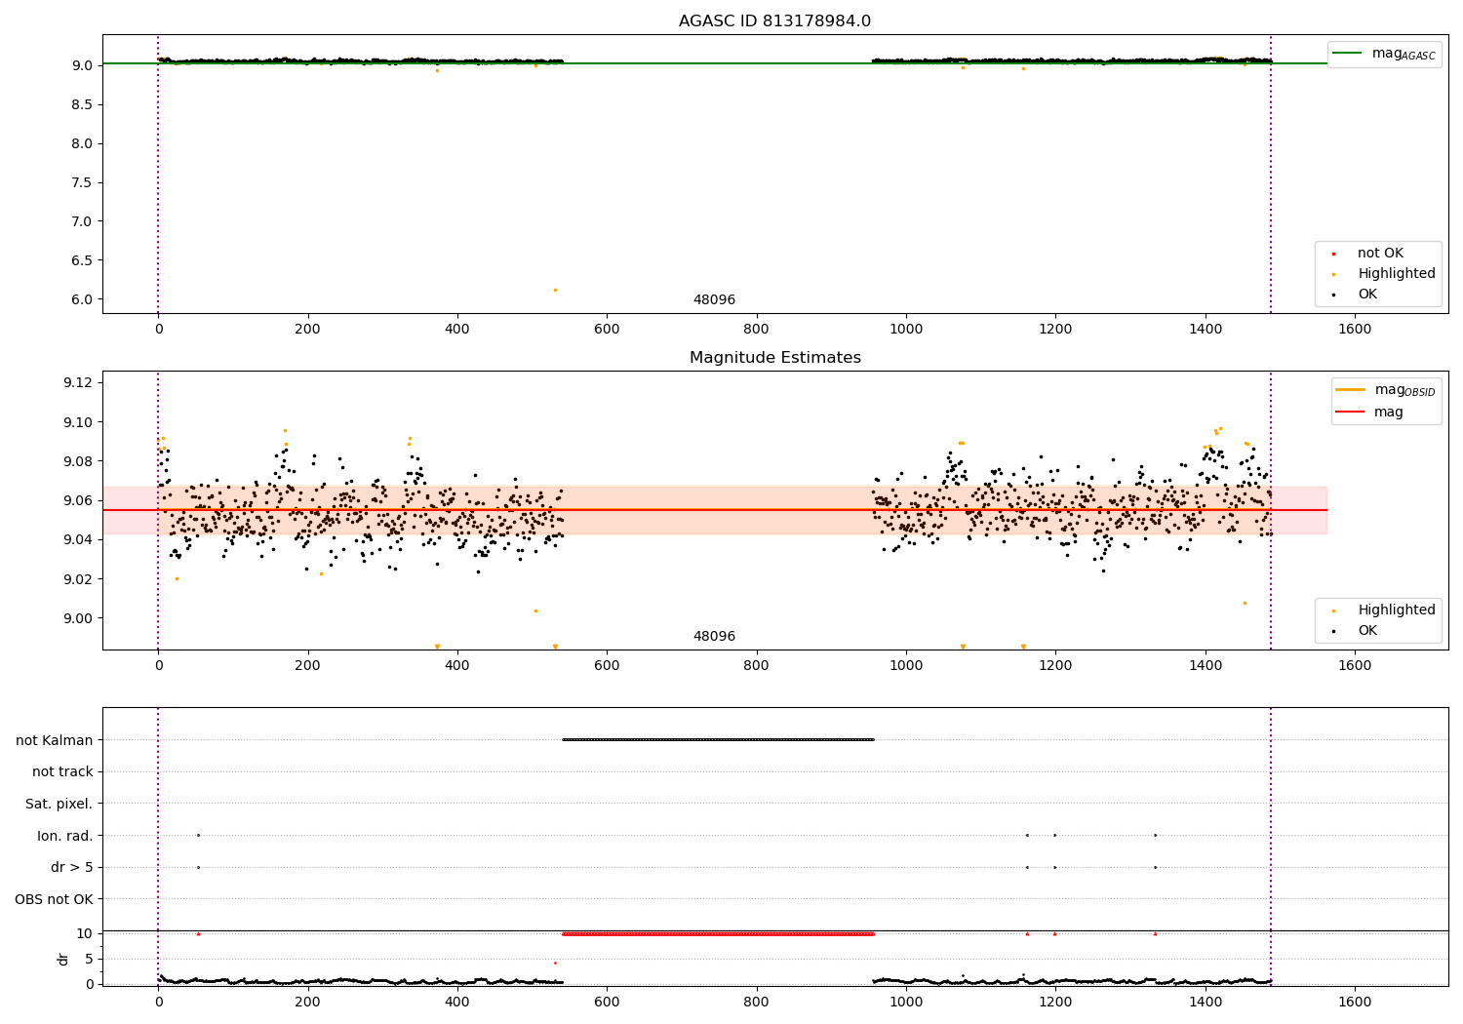Click "OK" in the top plot's lower legend
Image resolution: width=1463 pixels, height=1024 pixels.
coord(1367,294)
